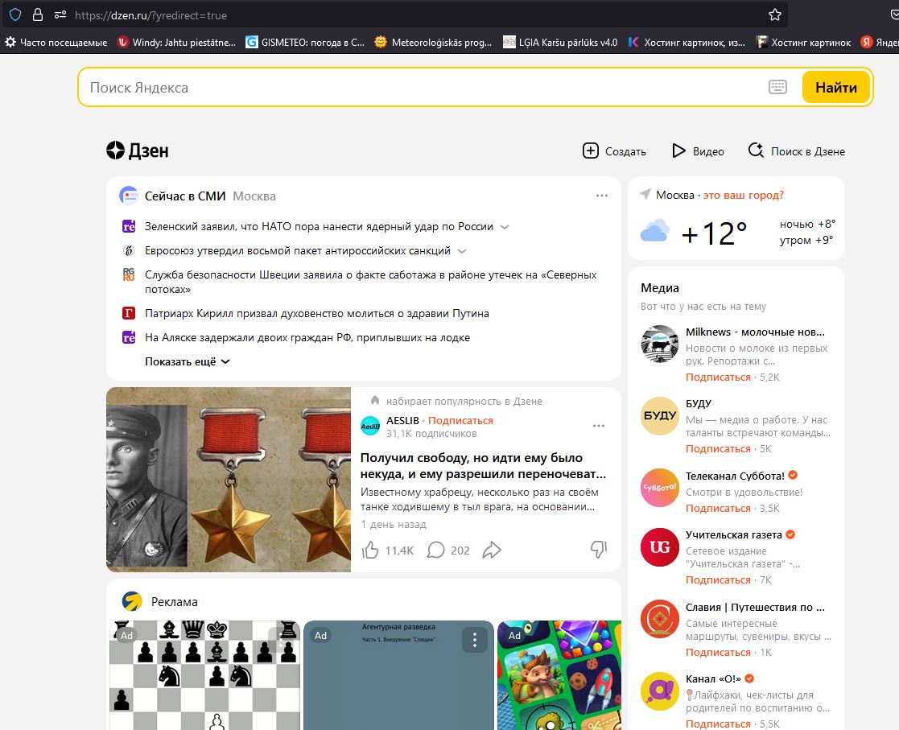
Task: Click the weather location arrow icon
Action: 645,195
